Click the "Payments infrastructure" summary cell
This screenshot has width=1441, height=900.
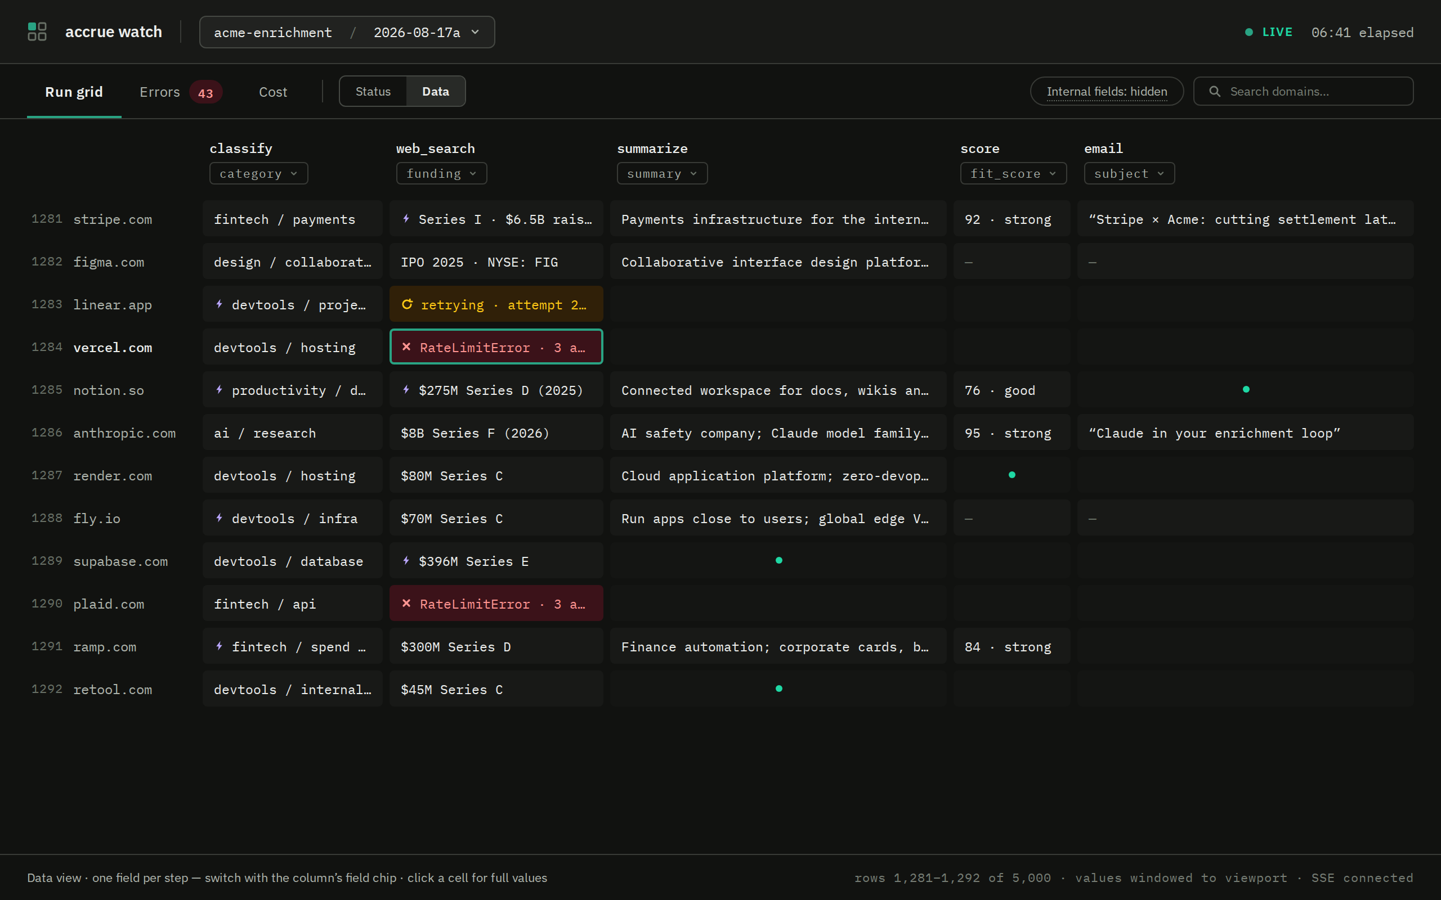click(x=778, y=218)
